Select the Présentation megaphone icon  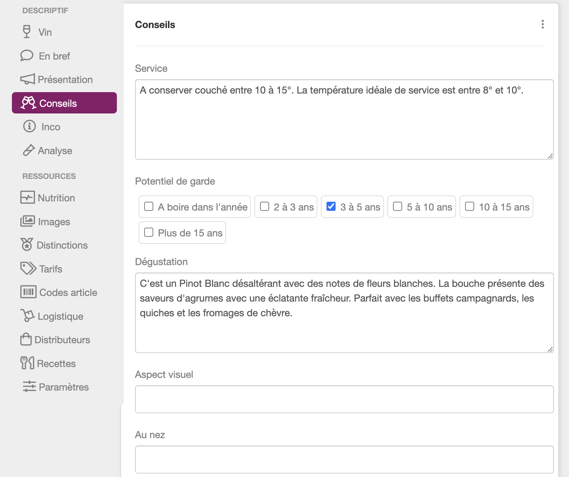(x=27, y=79)
